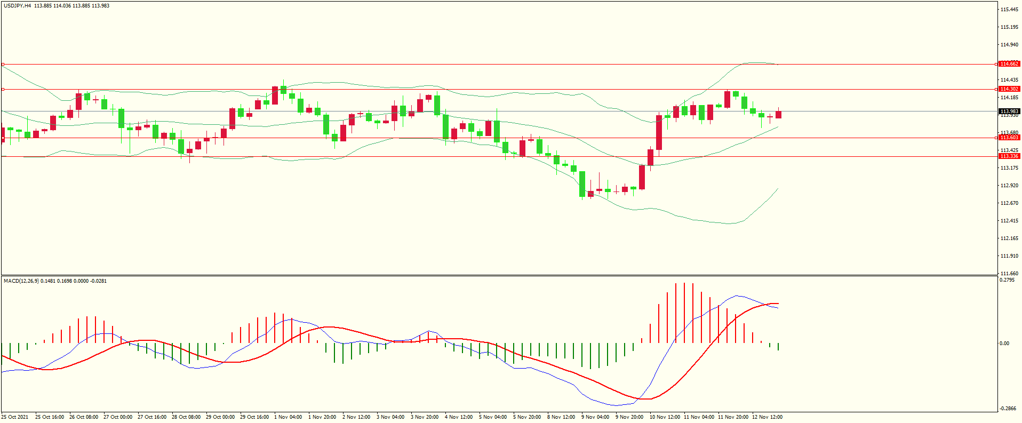1022x423 pixels.
Task: Click the 12 Nov 12:00 time label
Action: tap(766, 417)
